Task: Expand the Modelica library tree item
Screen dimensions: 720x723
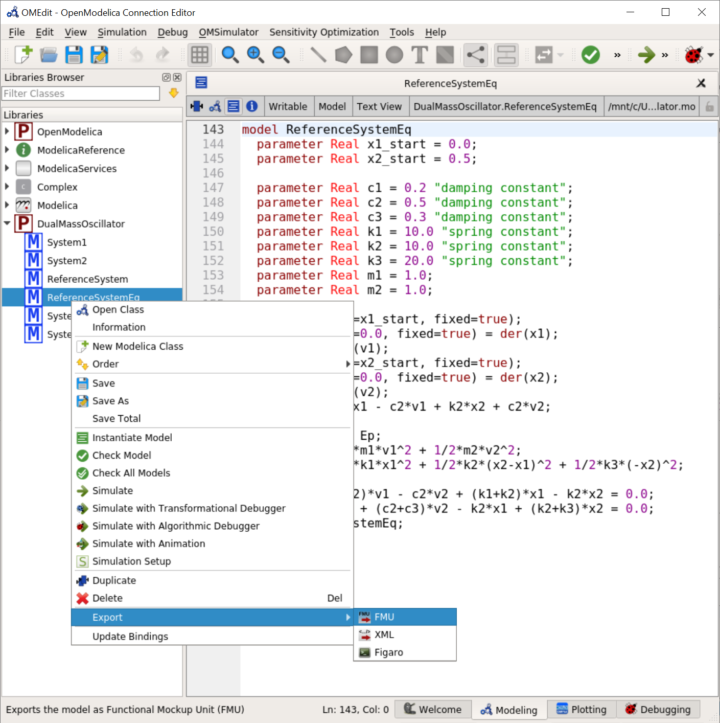Action: click(7, 205)
